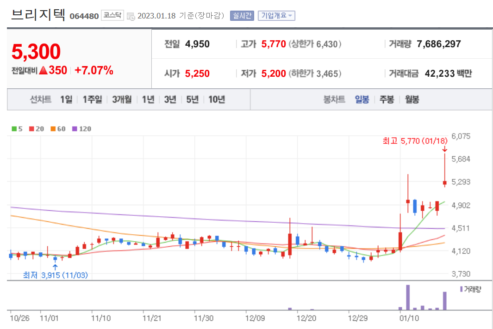Viewport: 493px width, 329px height.
Task: Click the 6,075 price axis label
Action: (x=461, y=136)
